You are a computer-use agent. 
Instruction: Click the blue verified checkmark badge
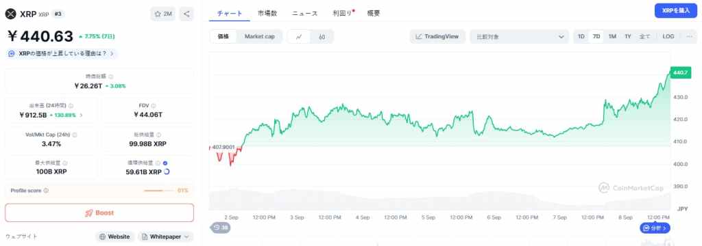(166, 163)
